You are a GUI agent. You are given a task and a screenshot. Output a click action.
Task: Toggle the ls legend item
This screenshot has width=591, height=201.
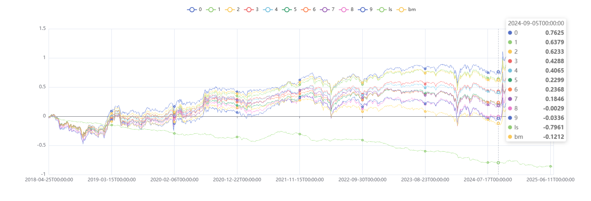[383, 9]
